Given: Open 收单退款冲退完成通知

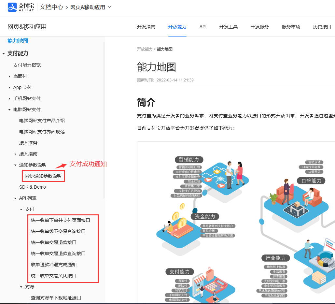Looking at the screenshot, I should coord(54,265).
